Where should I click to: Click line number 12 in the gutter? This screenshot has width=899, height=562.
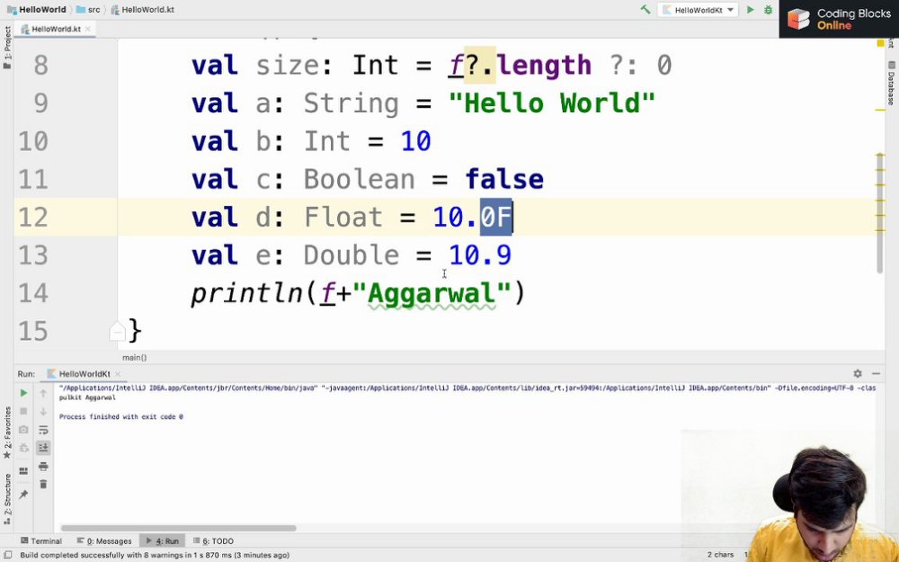tap(33, 218)
